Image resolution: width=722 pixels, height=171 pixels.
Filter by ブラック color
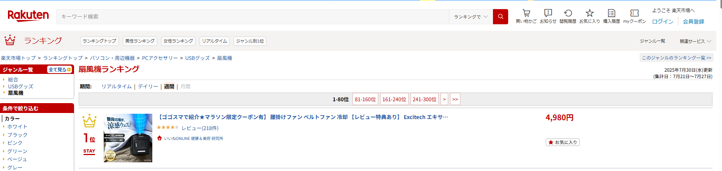17,135
